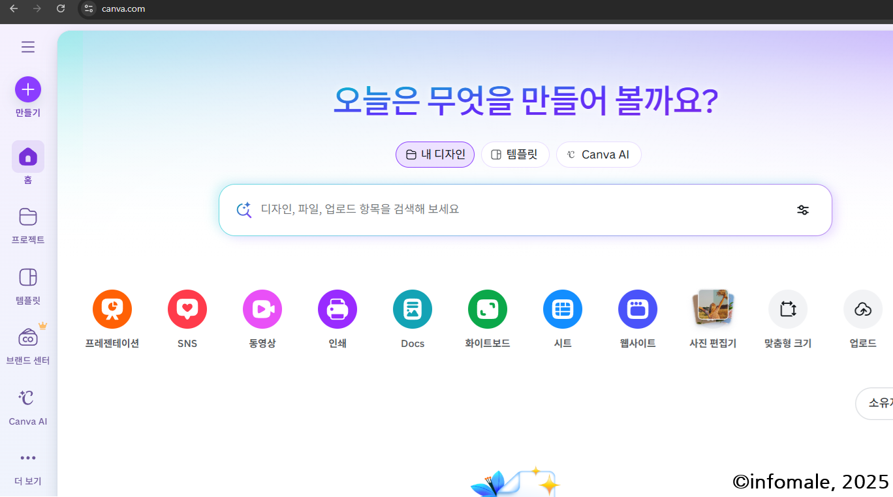Screen dimensions: 893x497
Task: Select the 내 디자인 tab
Action: click(435, 155)
